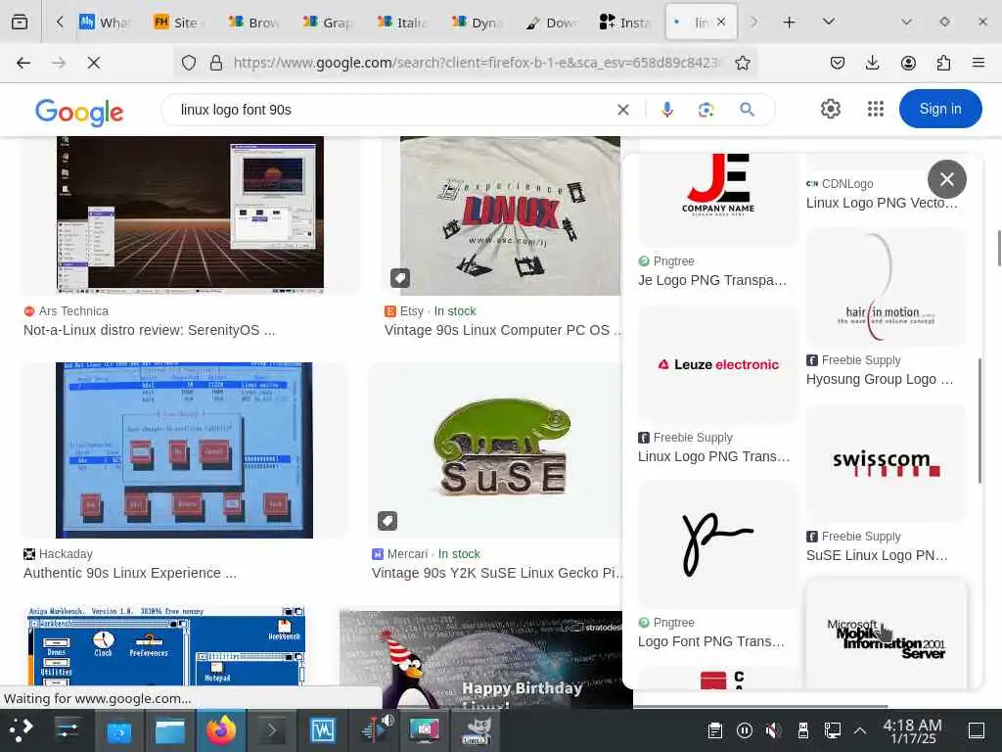Open the 'Linux Logo PNG Trans…' Freebie Supply link
This screenshot has width=1002, height=752.
point(713,456)
